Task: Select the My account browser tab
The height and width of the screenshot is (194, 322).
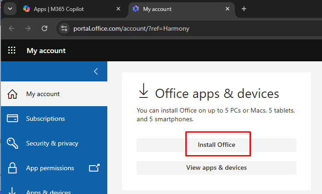Action: (x=182, y=9)
